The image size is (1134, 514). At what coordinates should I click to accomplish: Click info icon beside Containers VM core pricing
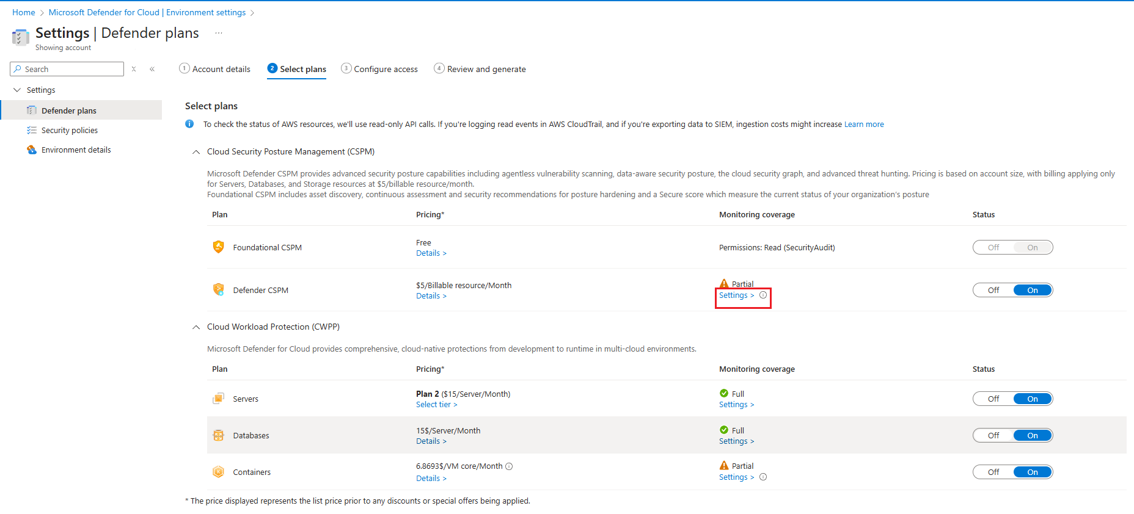pyautogui.click(x=509, y=466)
